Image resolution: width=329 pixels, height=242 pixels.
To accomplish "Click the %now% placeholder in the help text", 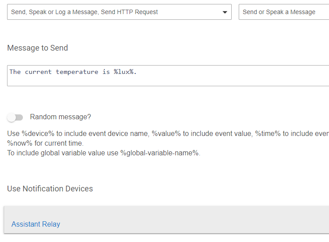I will click(20, 143).
